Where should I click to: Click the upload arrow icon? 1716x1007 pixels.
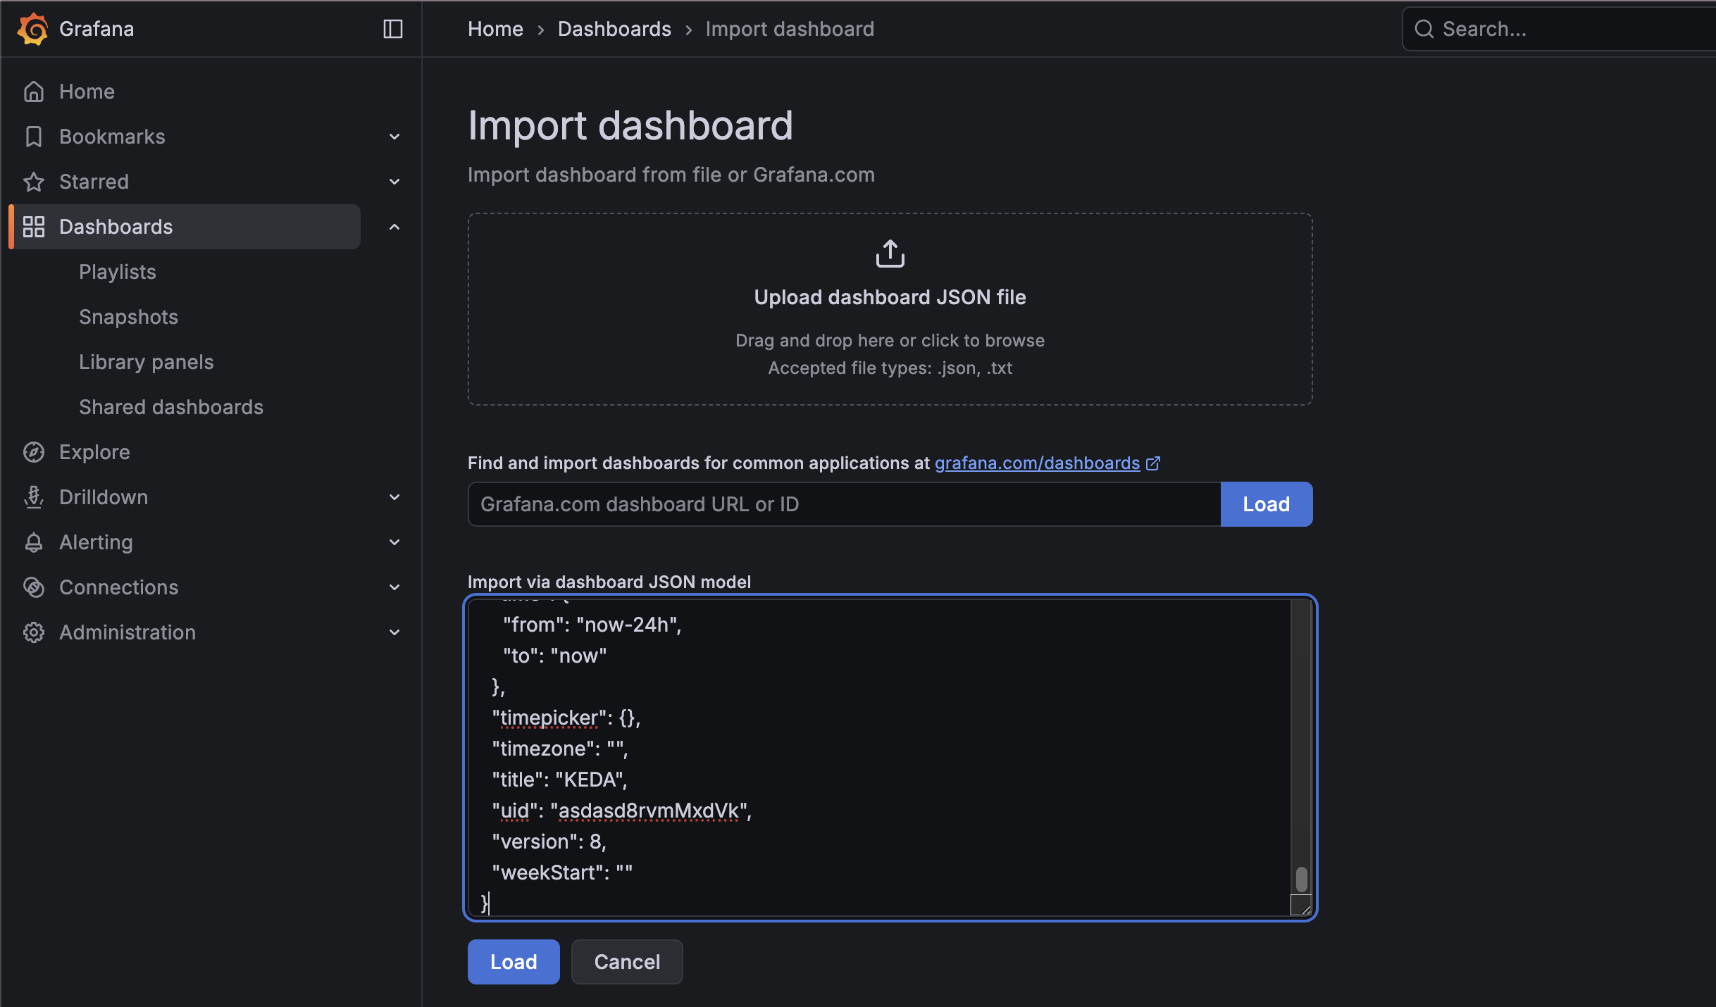[890, 254]
